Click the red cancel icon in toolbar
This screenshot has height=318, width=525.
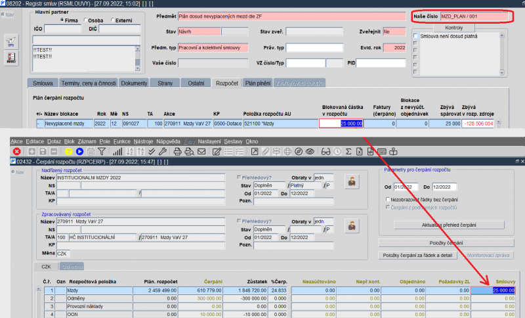tap(16, 151)
